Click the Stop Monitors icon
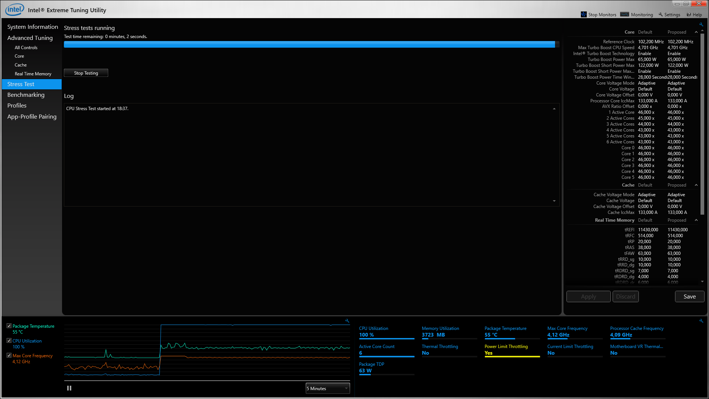The image size is (709, 399). point(583,14)
